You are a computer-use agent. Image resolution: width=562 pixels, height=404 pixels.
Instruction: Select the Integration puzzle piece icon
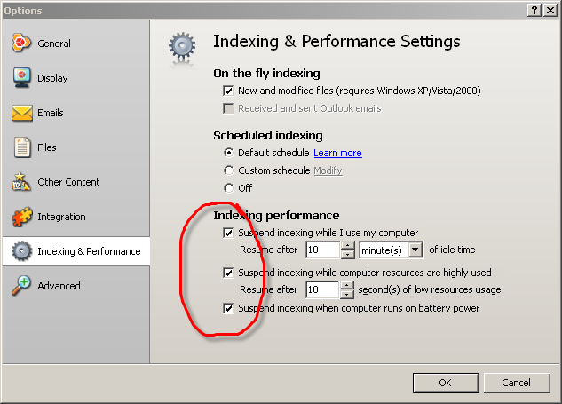click(21, 216)
